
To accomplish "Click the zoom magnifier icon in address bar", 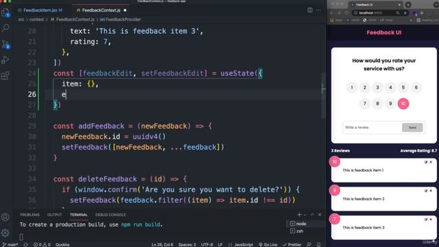I will (398, 13).
